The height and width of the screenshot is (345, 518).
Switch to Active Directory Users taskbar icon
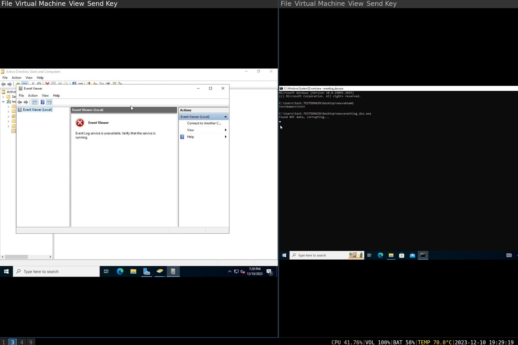tap(160, 271)
